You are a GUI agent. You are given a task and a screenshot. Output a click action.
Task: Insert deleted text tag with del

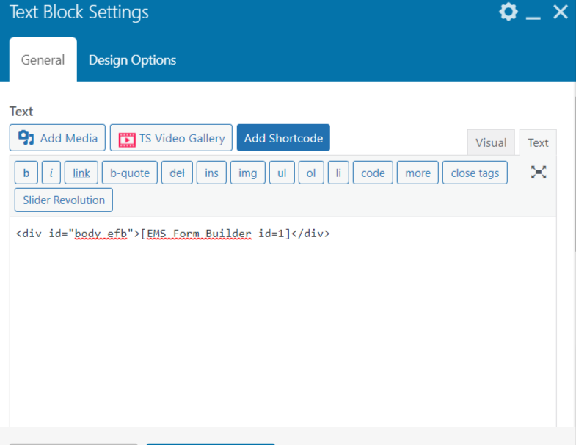(x=177, y=173)
